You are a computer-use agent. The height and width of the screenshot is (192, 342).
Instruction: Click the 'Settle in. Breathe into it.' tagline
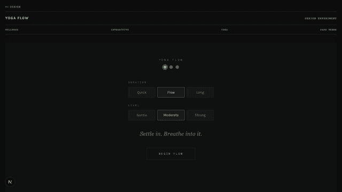tap(171, 134)
